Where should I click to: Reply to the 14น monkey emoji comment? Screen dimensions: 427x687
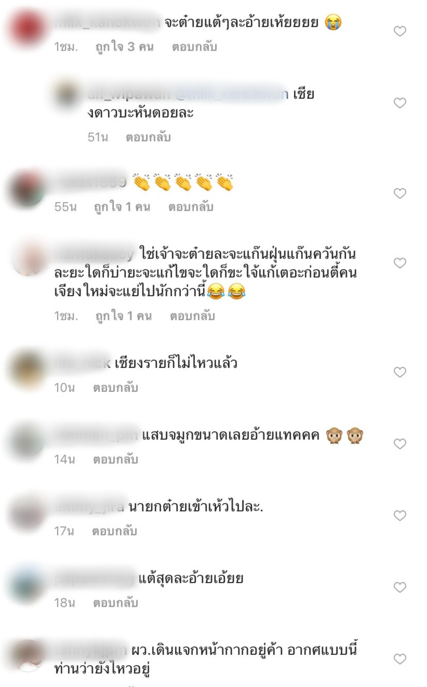tap(115, 459)
